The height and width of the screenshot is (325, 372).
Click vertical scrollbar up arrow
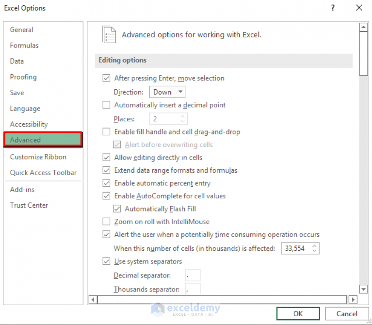pos(363,27)
